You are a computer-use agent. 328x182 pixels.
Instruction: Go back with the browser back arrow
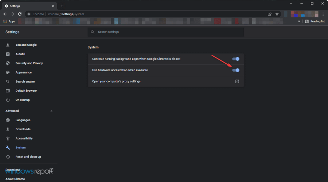[5, 14]
